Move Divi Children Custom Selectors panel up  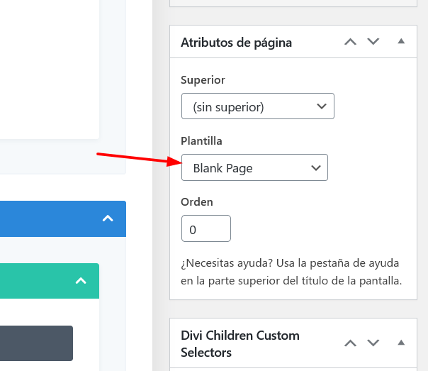point(351,343)
